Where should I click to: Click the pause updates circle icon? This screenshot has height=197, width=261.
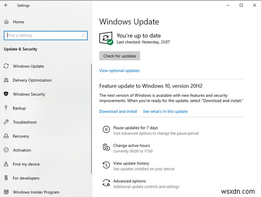[106, 130]
